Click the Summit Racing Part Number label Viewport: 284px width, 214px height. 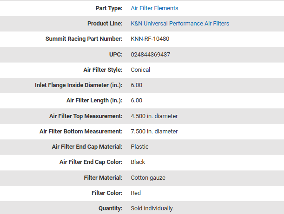(84, 39)
